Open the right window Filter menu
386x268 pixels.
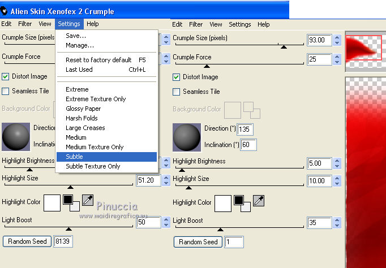pyautogui.click(x=196, y=24)
